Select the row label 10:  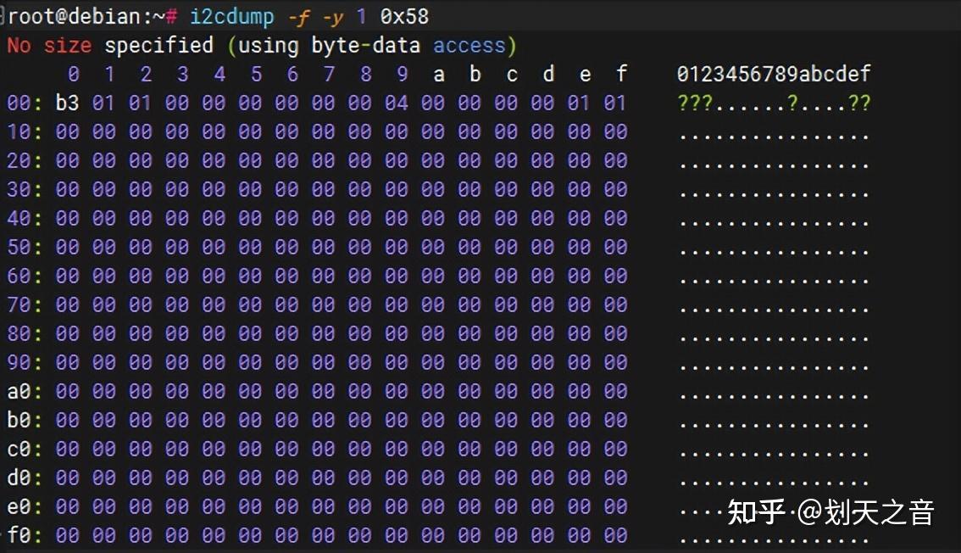point(25,131)
